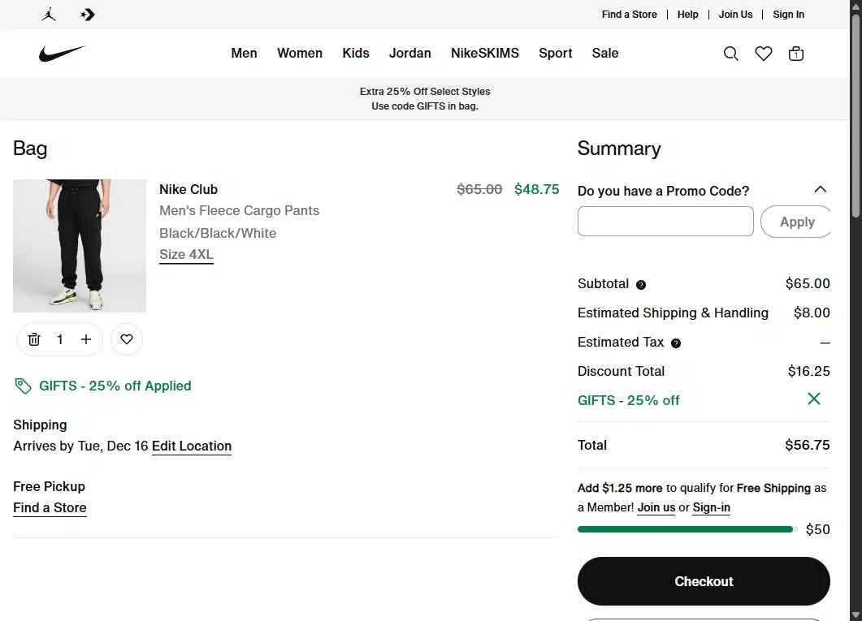This screenshot has height=621, width=862.
Task: Open the Jordan menu
Action: 410,54
